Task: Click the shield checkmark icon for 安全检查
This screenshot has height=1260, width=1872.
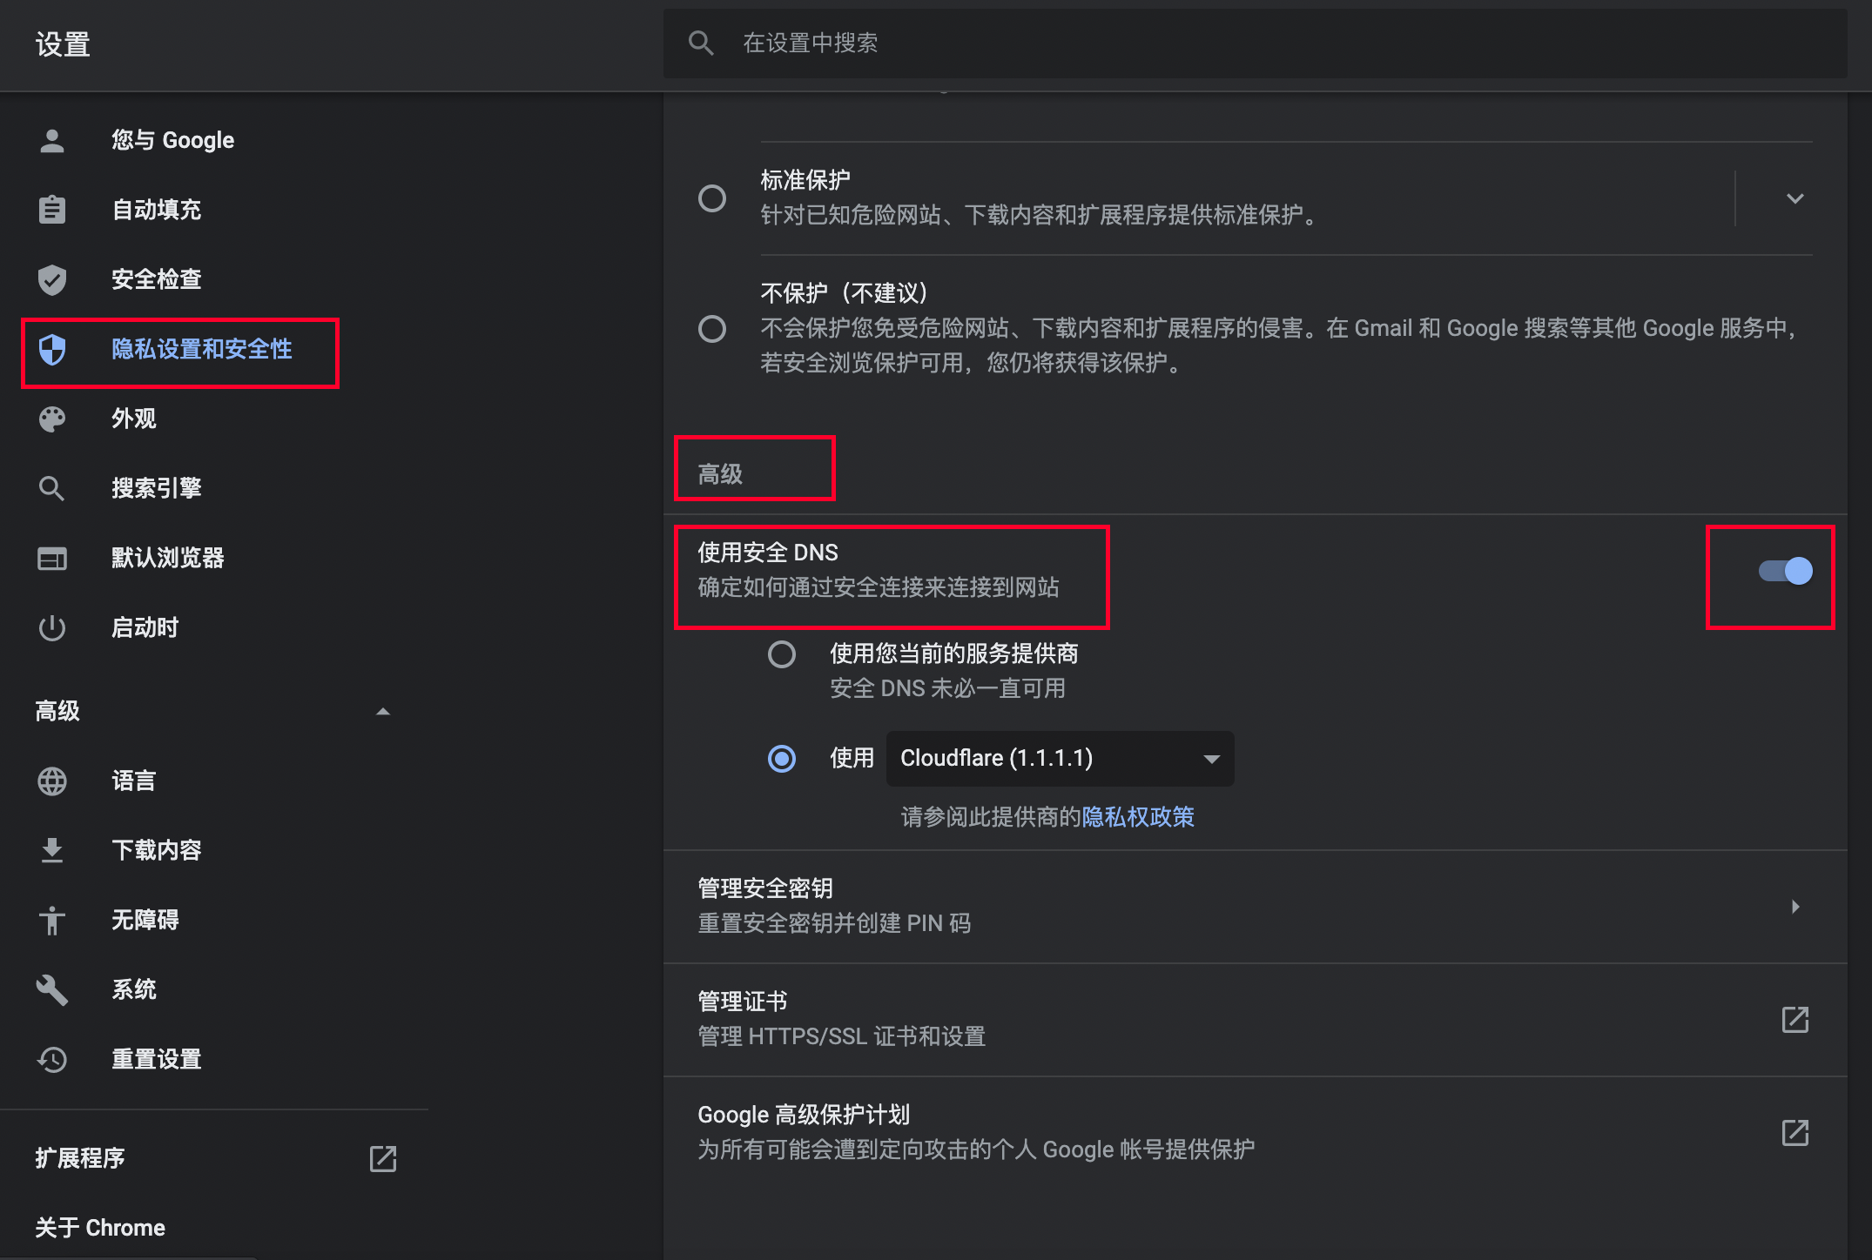Action: (52, 279)
